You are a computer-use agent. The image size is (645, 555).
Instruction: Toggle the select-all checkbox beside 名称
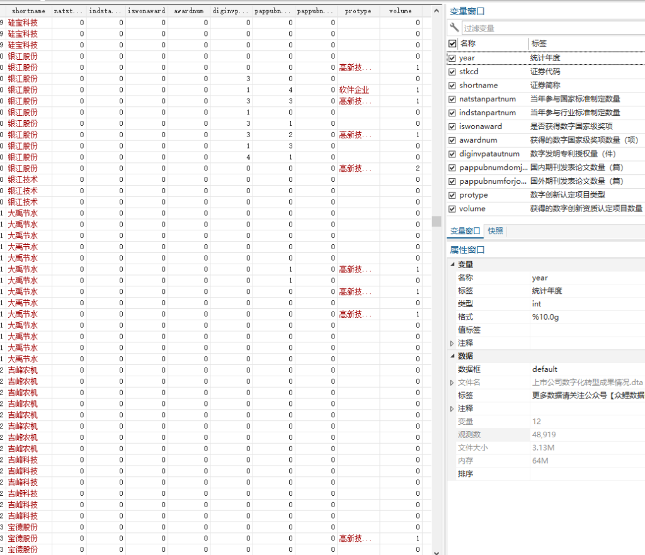pos(452,43)
